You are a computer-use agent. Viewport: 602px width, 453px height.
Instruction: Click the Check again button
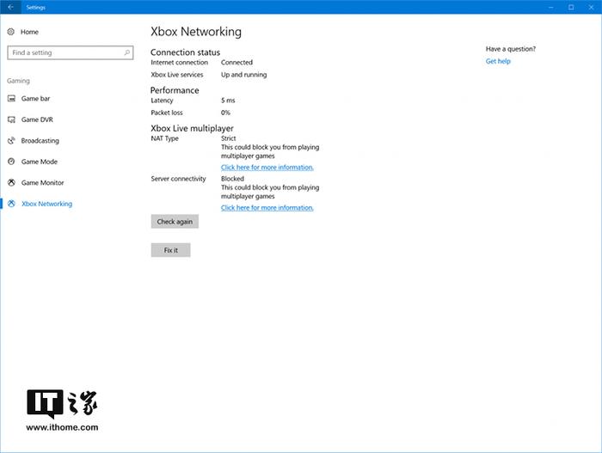pos(175,222)
